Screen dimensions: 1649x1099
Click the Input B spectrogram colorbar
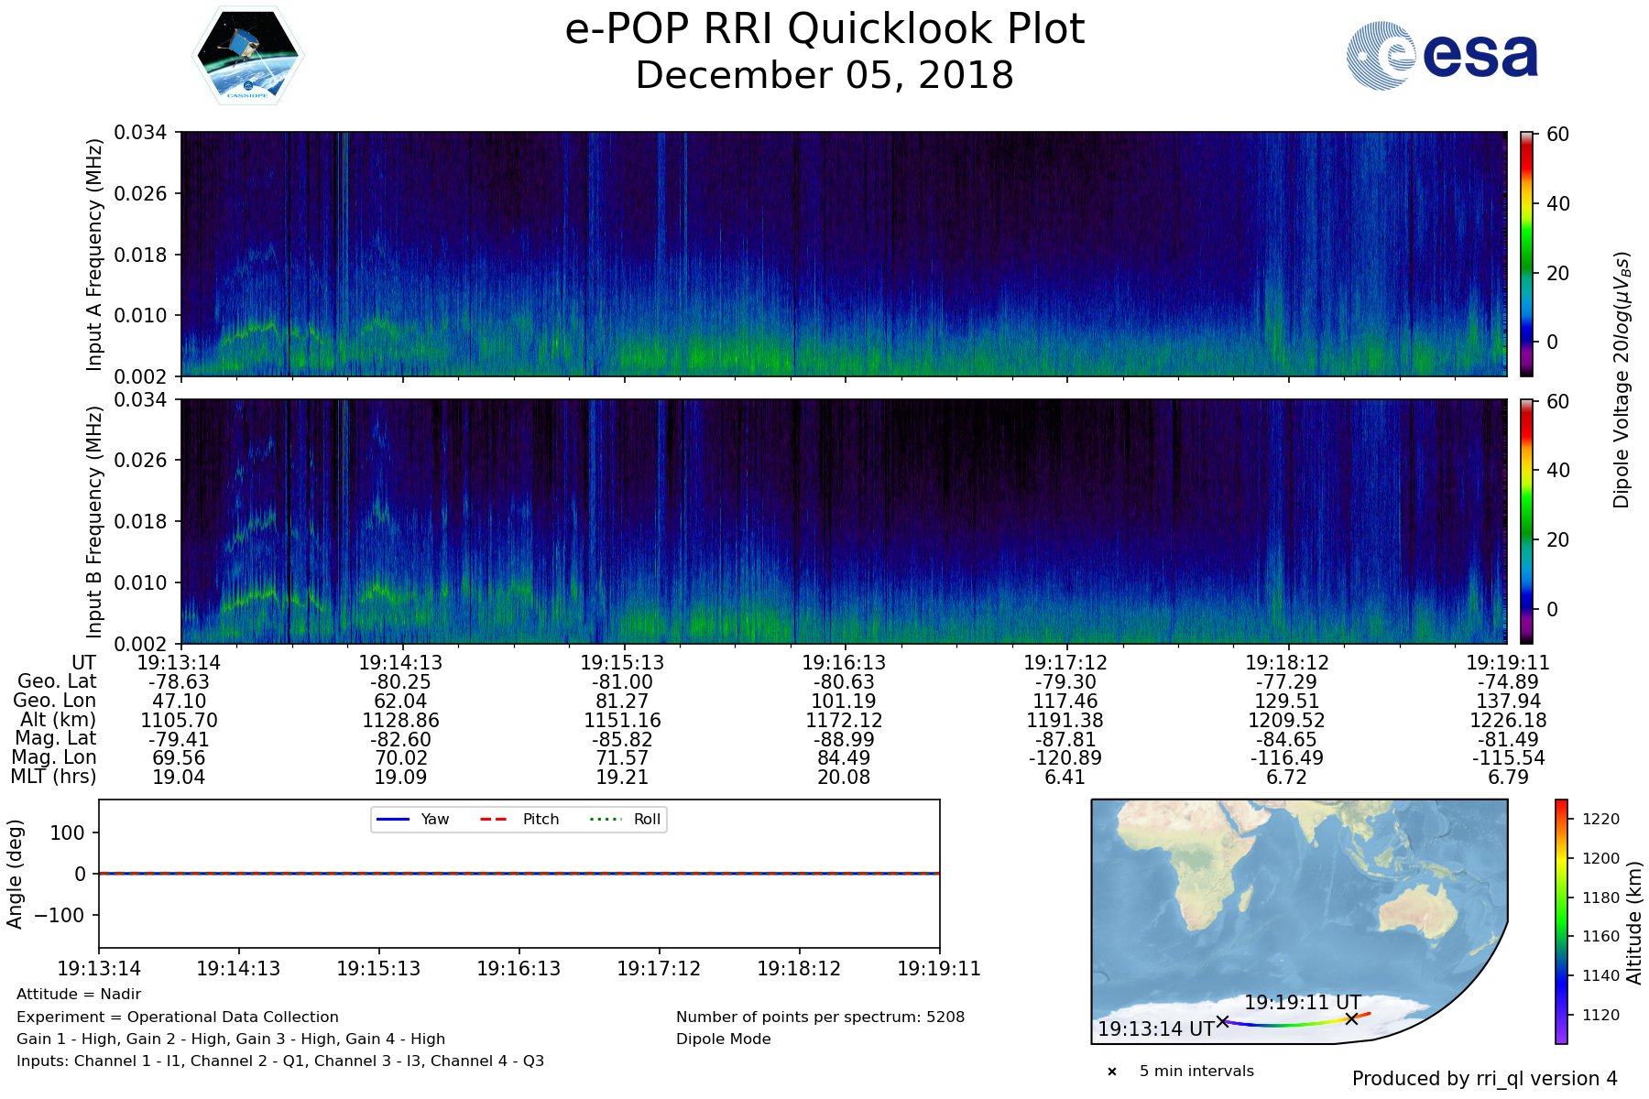tap(1526, 521)
